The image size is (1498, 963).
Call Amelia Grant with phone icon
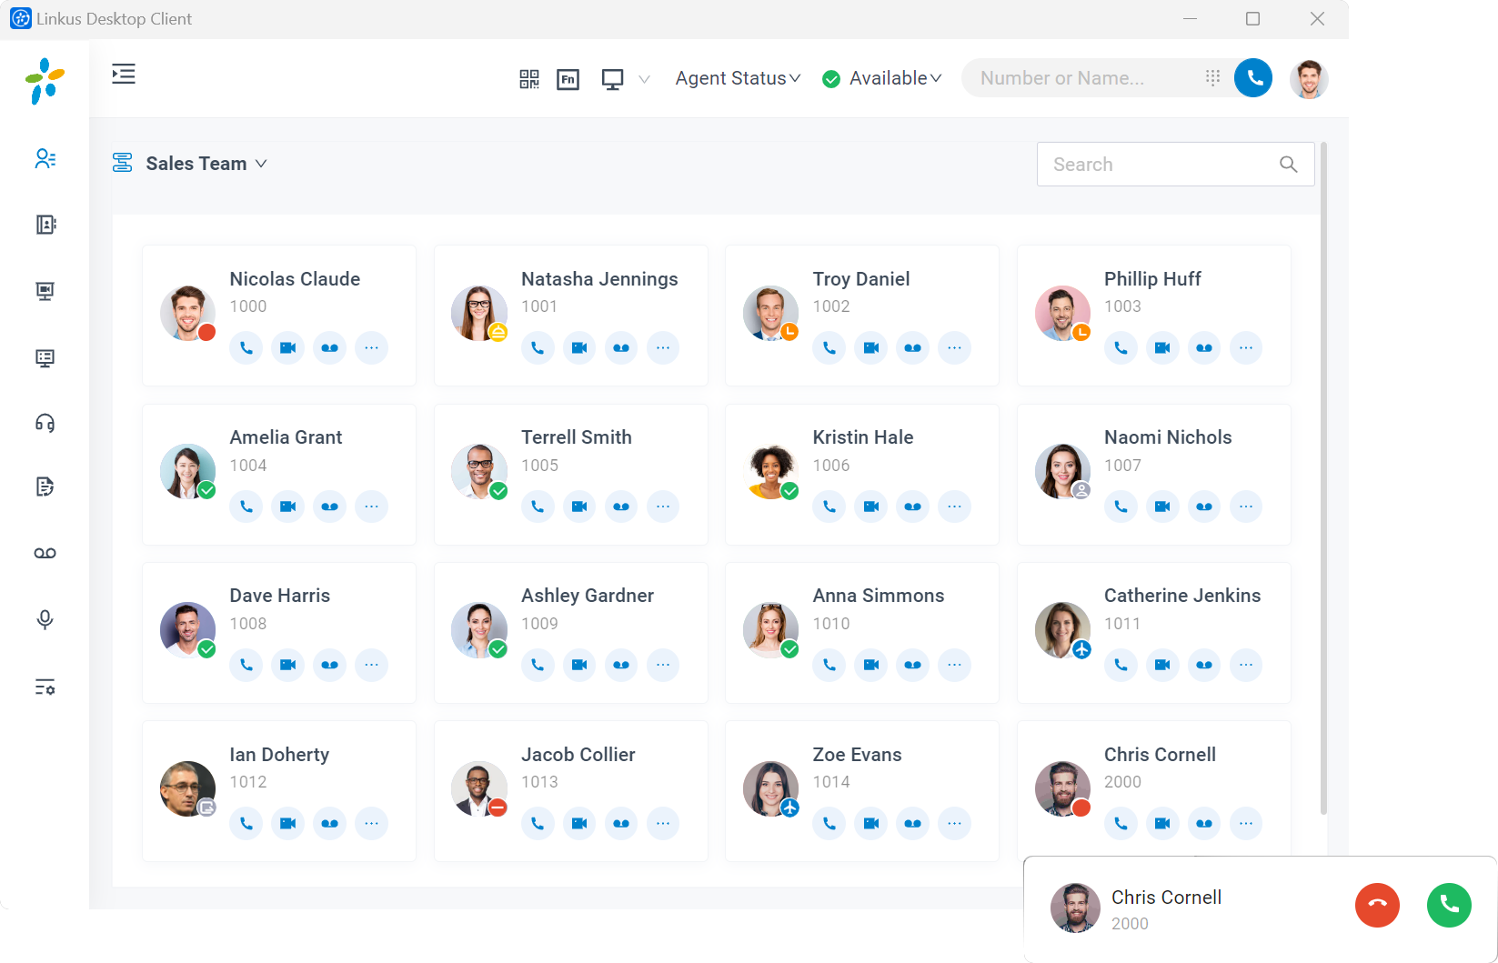point(246,507)
